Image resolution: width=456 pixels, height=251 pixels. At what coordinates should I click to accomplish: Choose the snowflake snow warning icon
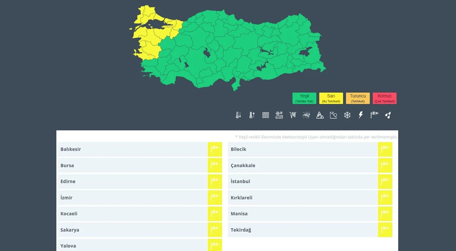(347, 115)
